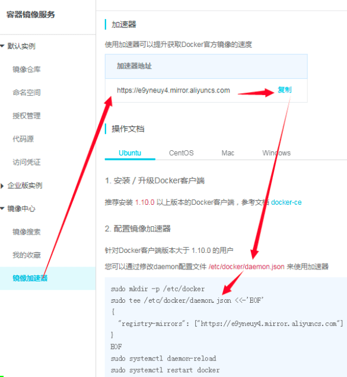Expand the 企业版实例 section arrow

tap(2, 186)
